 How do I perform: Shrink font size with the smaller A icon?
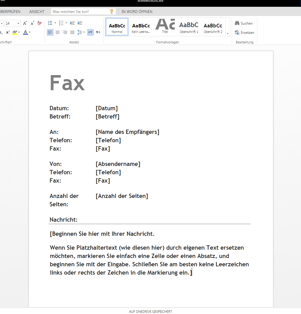point(32,23)
